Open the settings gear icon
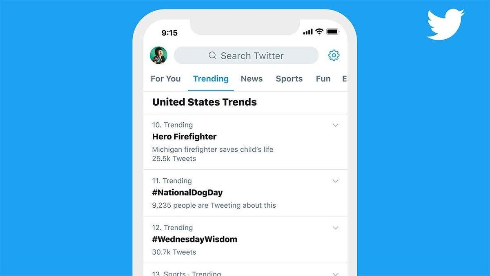The height and width of the screenshot is (276, 490). 334,55
